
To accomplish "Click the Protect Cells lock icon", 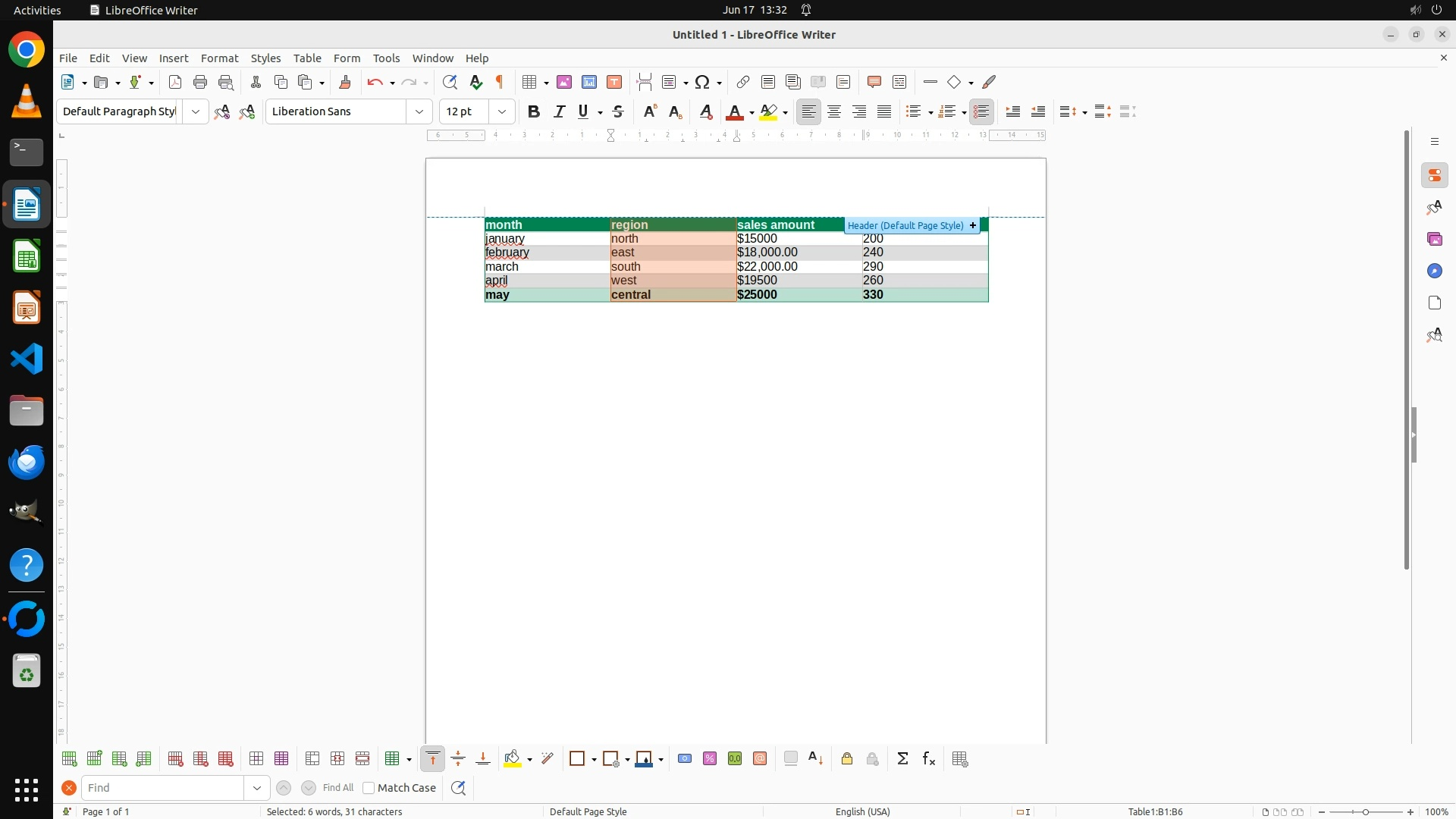I will tap(847, 759).
